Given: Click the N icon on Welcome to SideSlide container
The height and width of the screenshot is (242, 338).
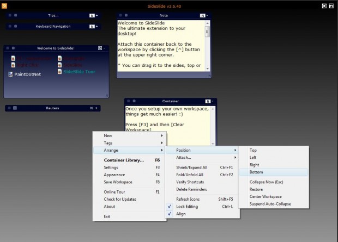Looking at the screenshot, I should tap(100, 48).
